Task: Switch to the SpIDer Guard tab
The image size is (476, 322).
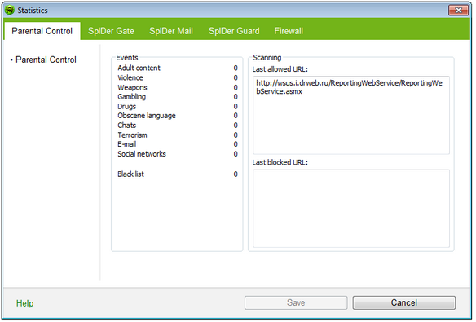Action: pos(234,31)
